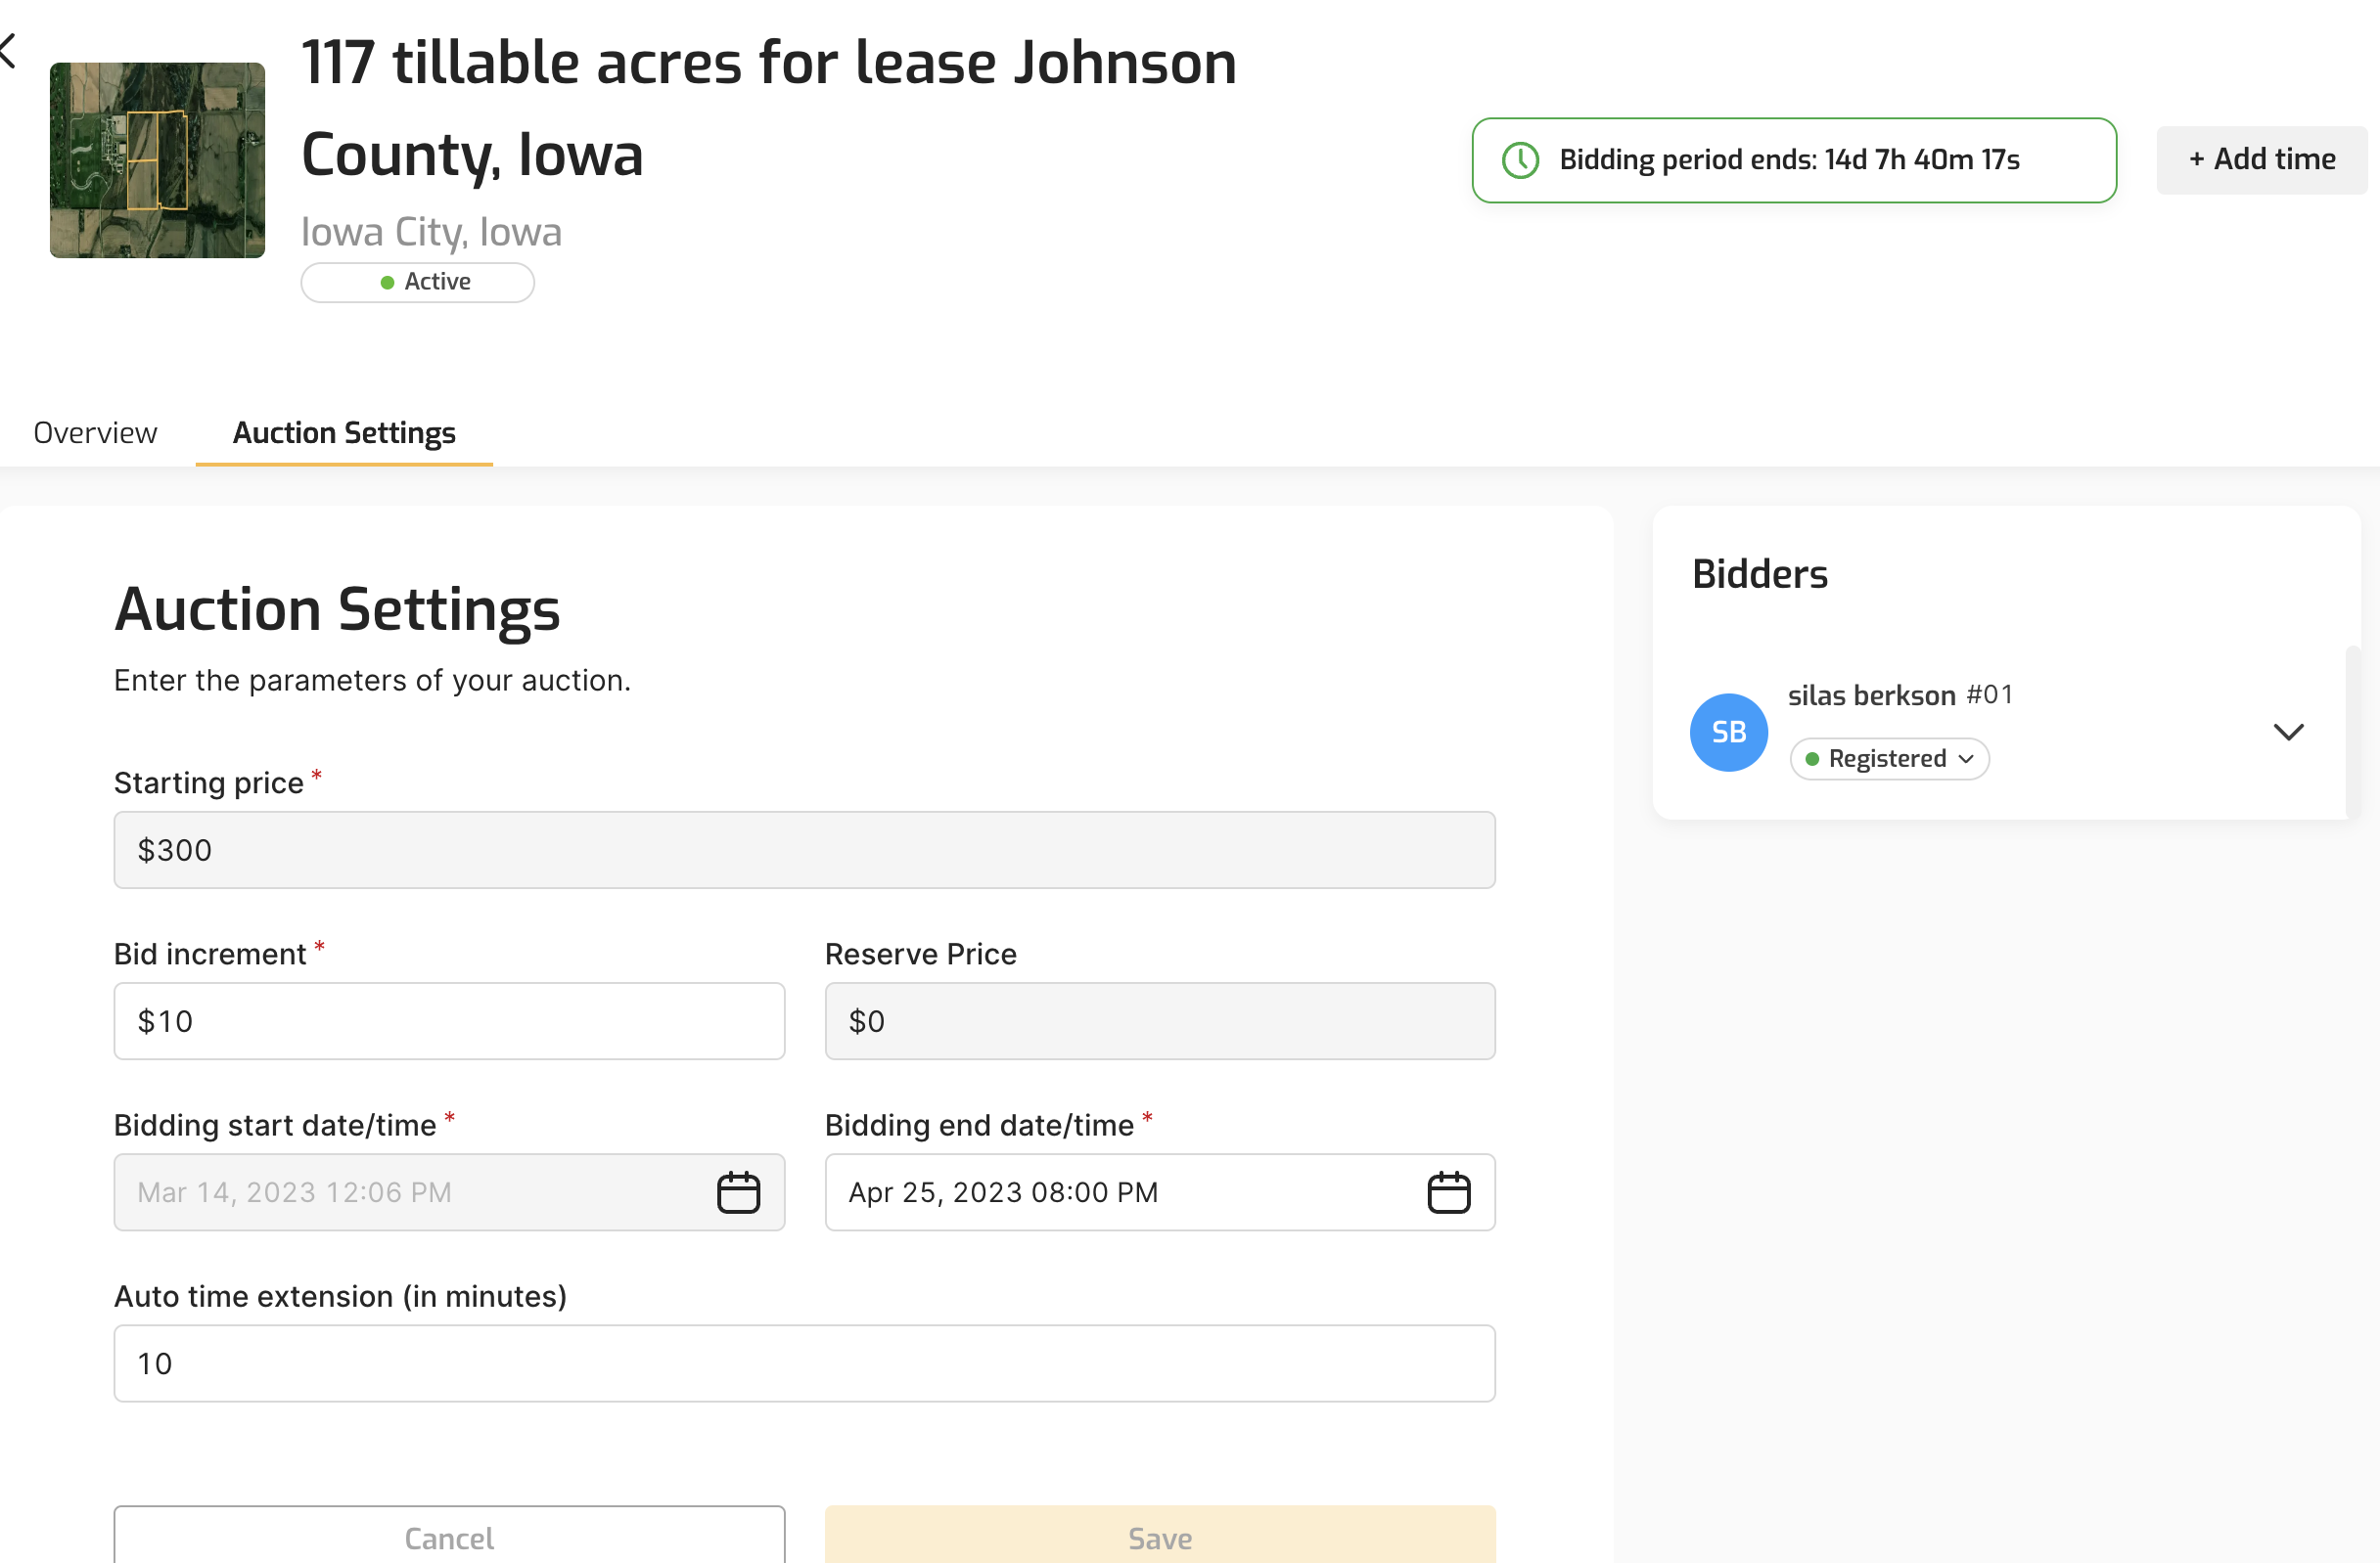Image resolution: width=2380 pixels, height=1563 pixels.
Task: Click the Cancel button
Action: coord(449,1536)
